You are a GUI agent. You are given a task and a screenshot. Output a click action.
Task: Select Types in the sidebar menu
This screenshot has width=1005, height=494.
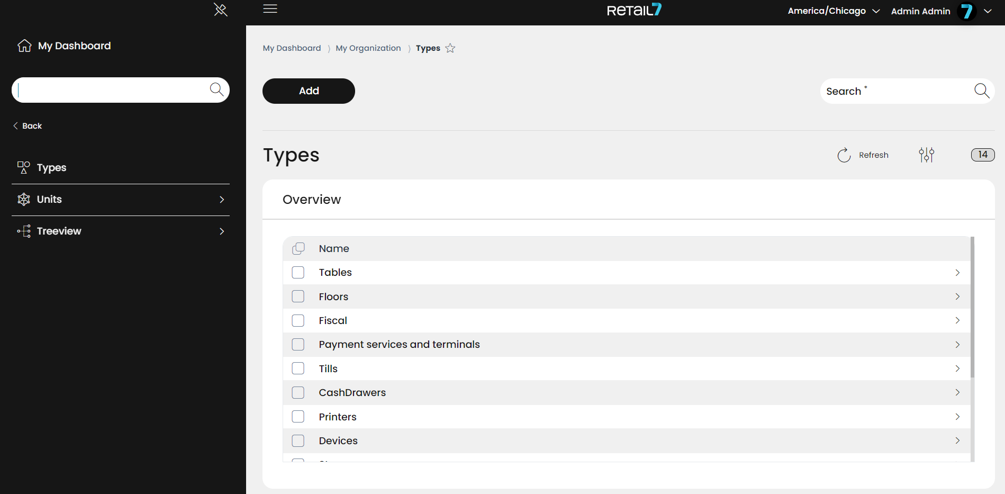(x=121, y=168)
